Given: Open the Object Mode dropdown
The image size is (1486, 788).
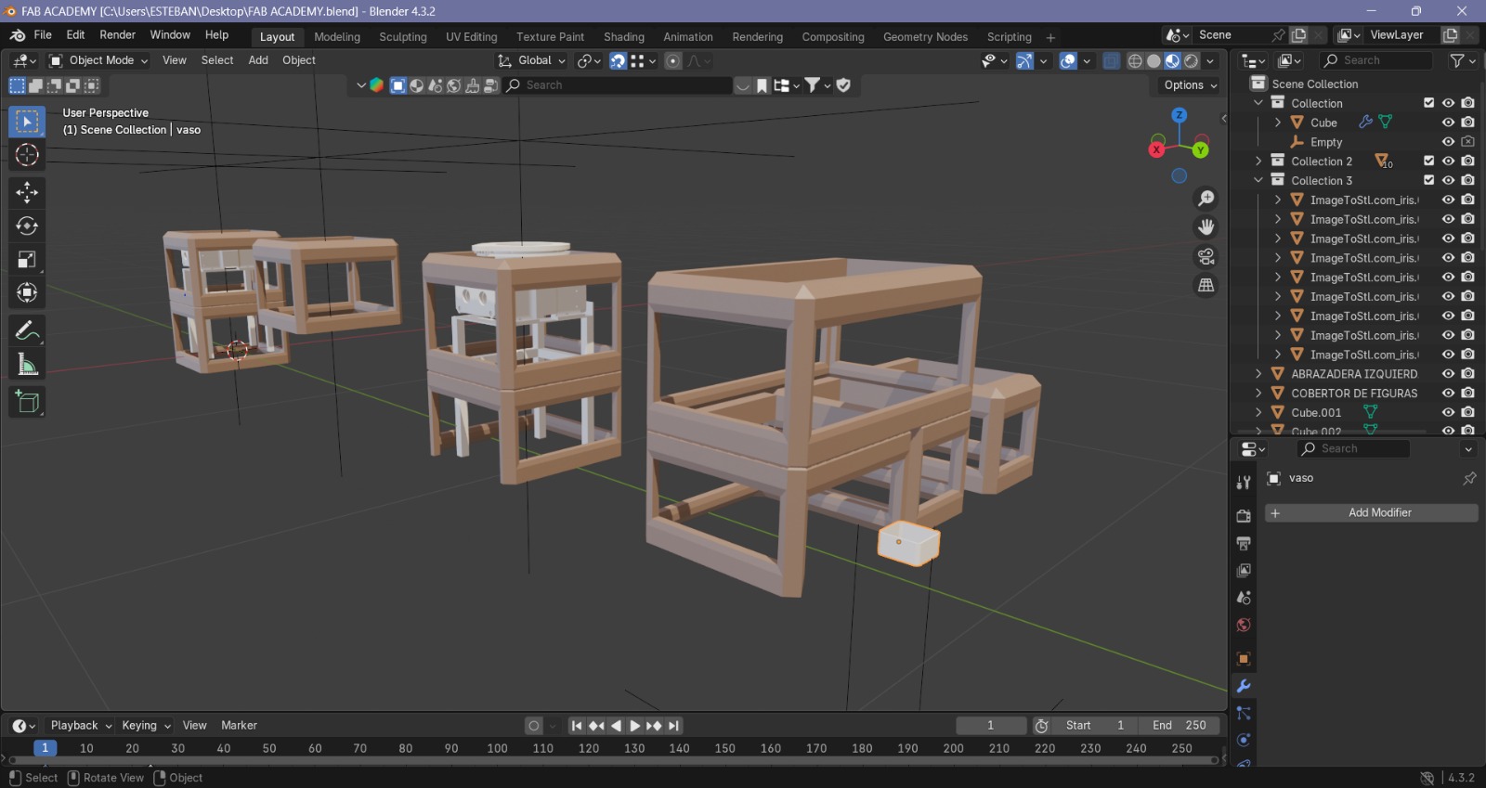Looking at the screenshot, I should 98,60.
